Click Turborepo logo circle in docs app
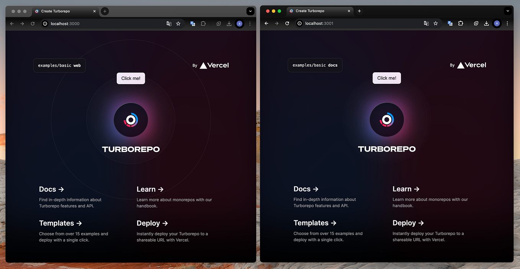This screenshot has height=269, width=520. tap(387, 120)
